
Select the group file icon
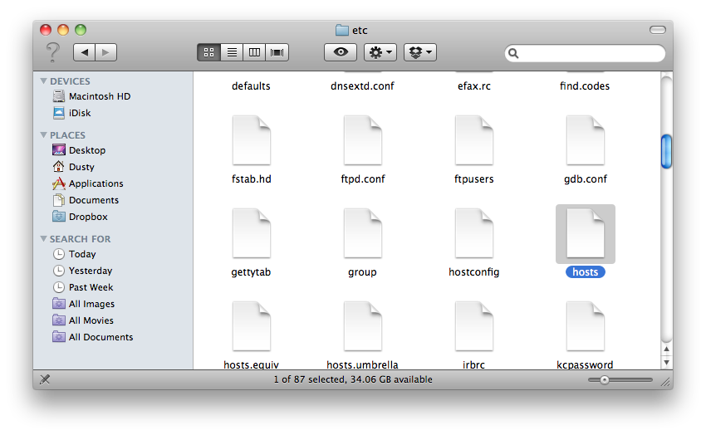[362, 233]
